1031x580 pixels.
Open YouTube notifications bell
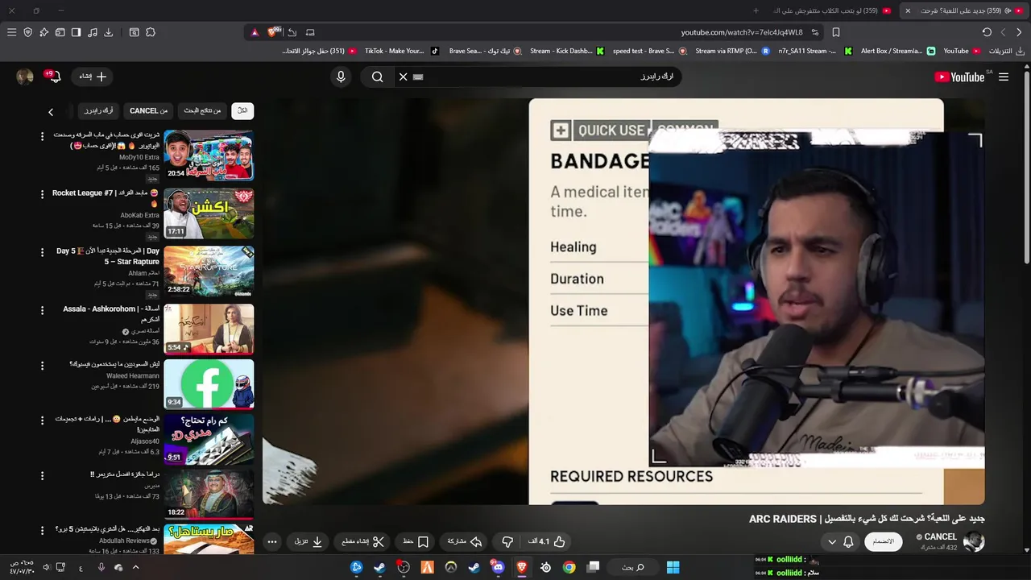pos(55,77)
